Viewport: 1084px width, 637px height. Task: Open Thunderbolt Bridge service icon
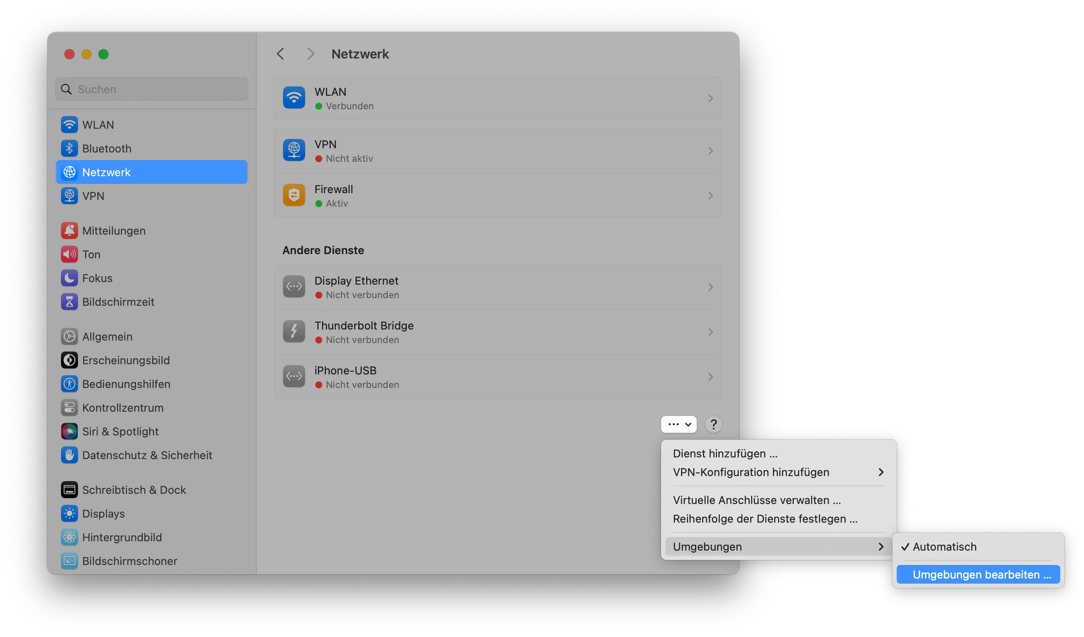294,331
